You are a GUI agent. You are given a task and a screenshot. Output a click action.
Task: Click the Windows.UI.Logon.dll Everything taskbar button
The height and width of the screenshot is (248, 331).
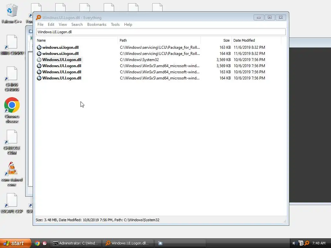pyautogui.click(x=128, y=243)
